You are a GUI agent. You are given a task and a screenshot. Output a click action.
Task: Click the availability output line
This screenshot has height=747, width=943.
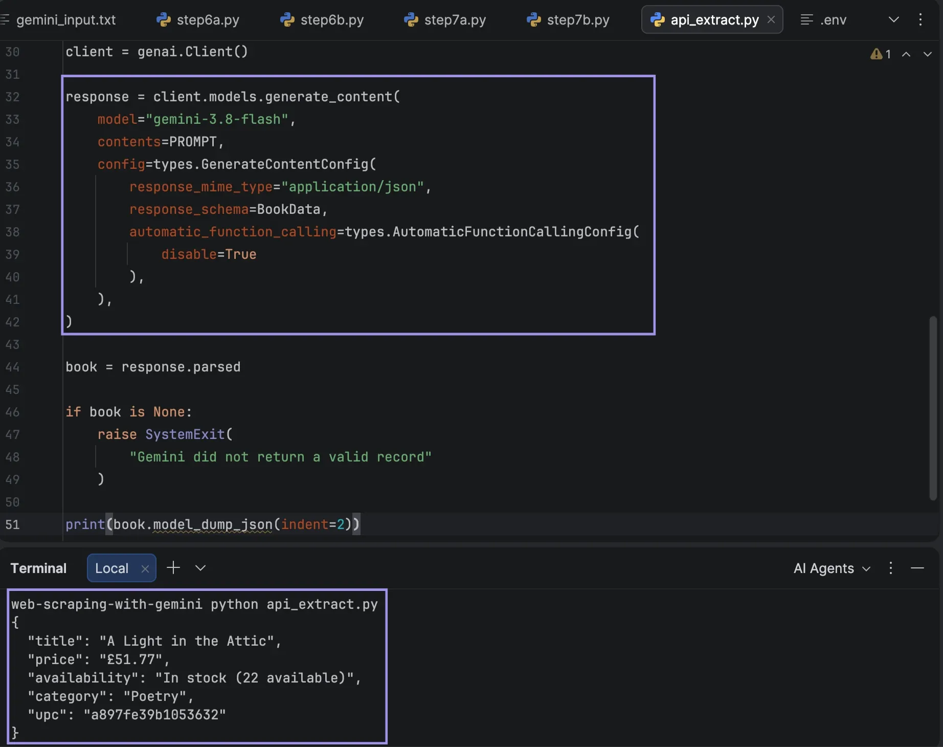(x=194, y=678)
